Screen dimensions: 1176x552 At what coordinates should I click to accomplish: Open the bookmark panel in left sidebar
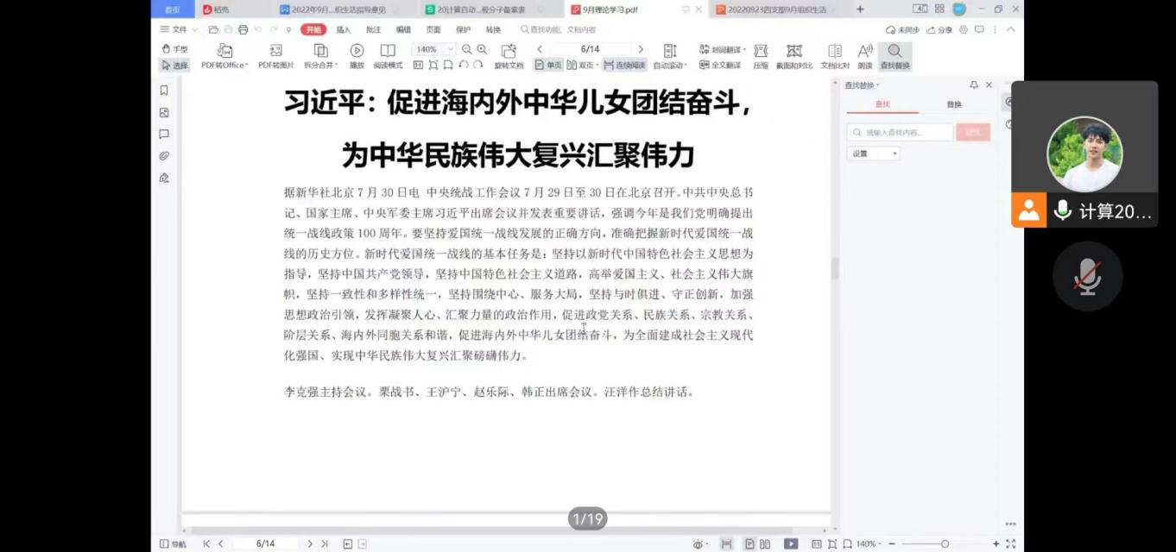[x=164, y=91]
